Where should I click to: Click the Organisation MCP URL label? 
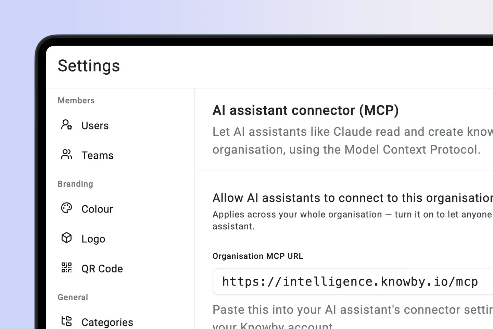tap(258, 256)
